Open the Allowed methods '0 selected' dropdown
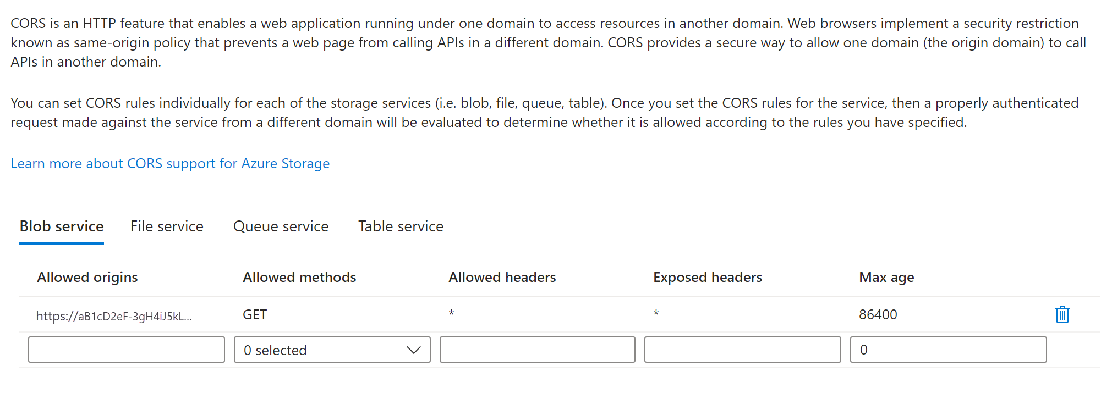1101x393 pixels. pos(332,350)
